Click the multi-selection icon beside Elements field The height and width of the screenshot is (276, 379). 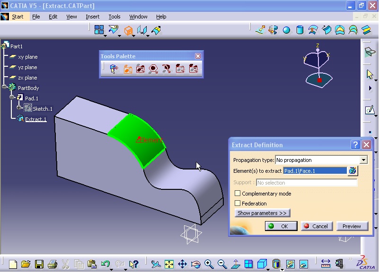click(x=353, y=171)
